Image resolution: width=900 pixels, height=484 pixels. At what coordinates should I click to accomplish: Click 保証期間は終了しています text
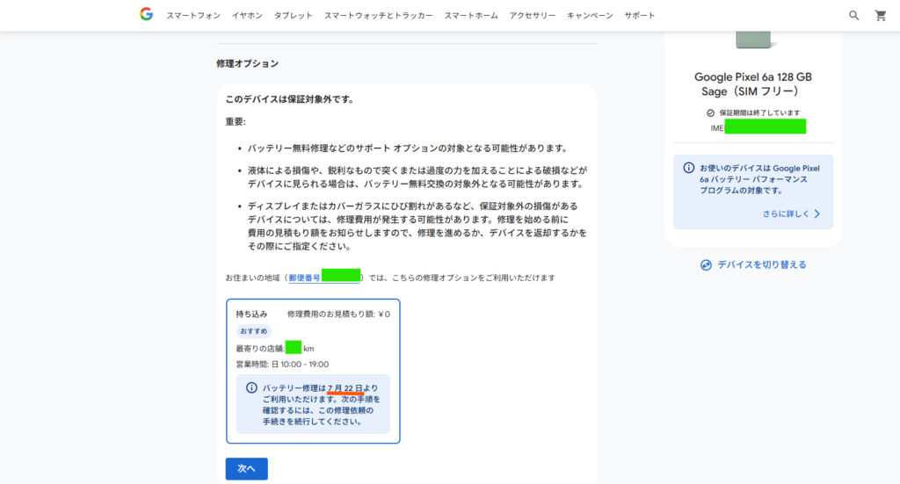(759, 113)
